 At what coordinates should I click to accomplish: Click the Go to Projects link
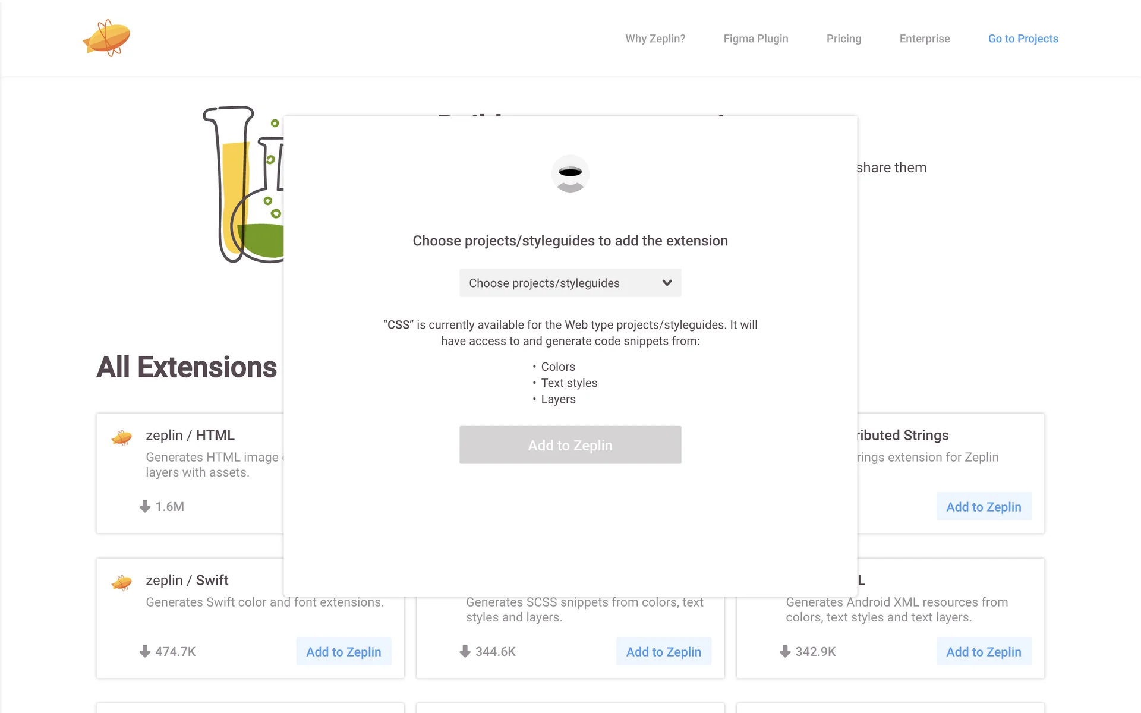click(x=1023, y=39)
